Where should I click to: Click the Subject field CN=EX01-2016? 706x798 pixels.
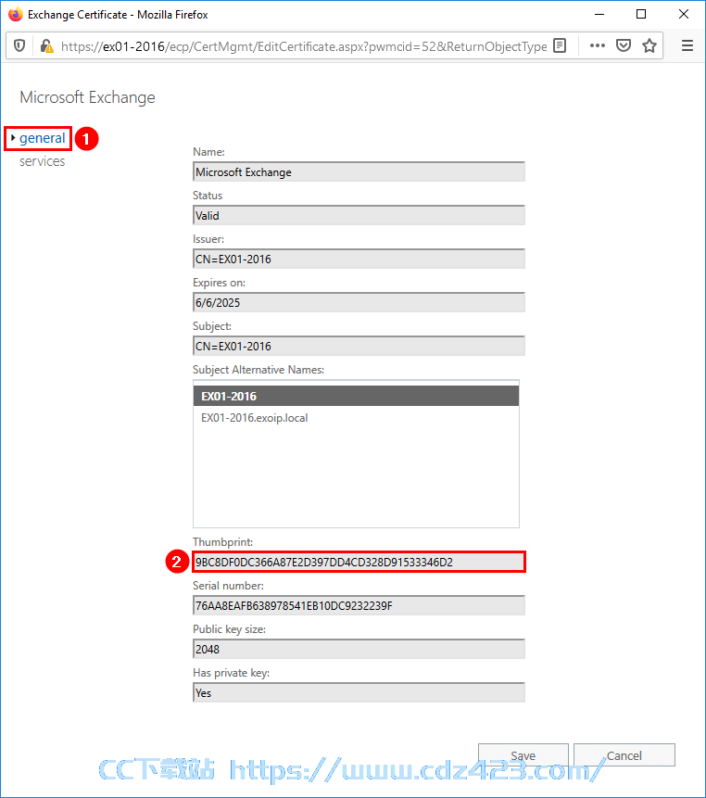[359, 346]
